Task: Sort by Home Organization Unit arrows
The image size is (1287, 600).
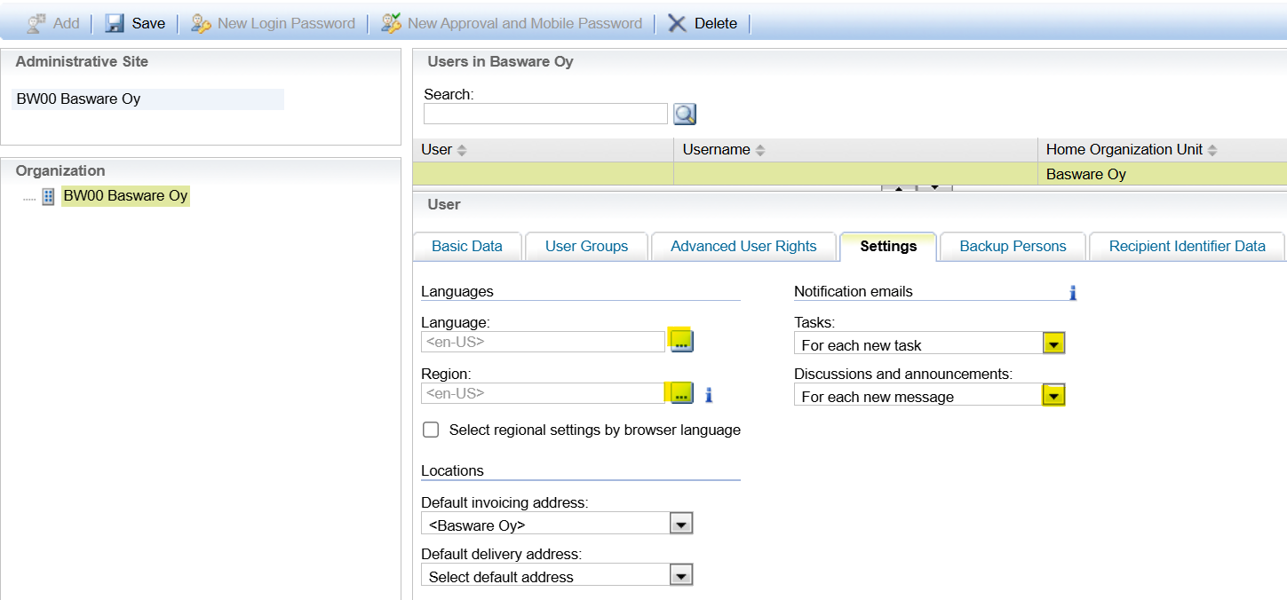Action: pyautogui.click(x=1212, y=150)
